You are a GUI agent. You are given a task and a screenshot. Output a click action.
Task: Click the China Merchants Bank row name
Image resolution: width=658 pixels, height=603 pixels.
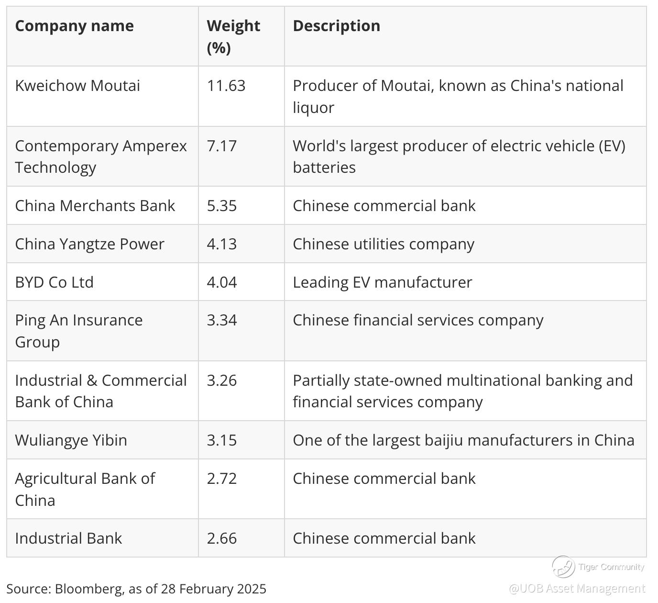coord(95,206)
